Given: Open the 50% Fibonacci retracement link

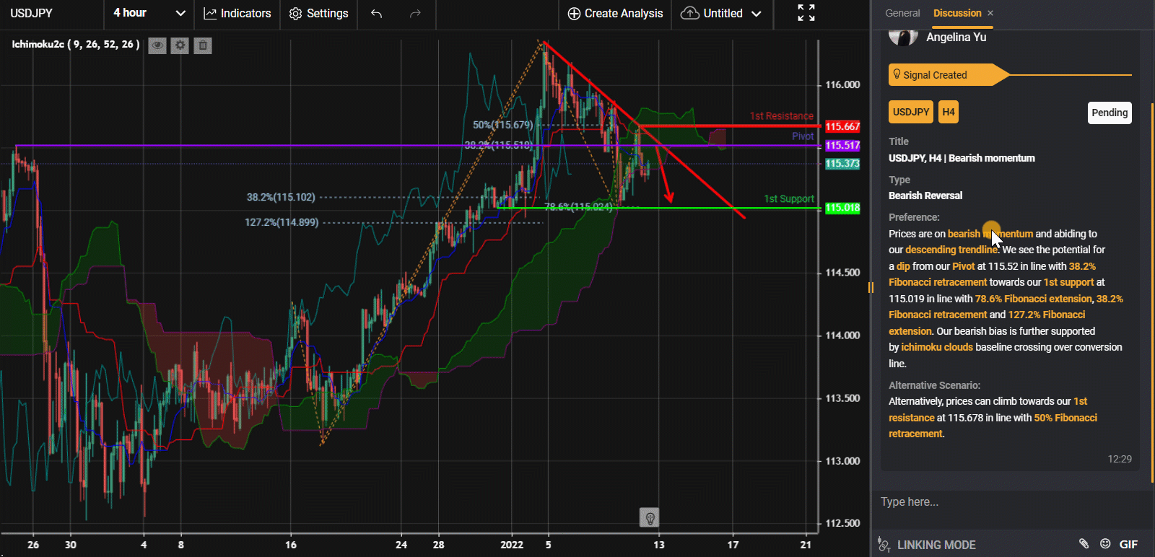Looking at the screenshot, I should click(993, 426).
